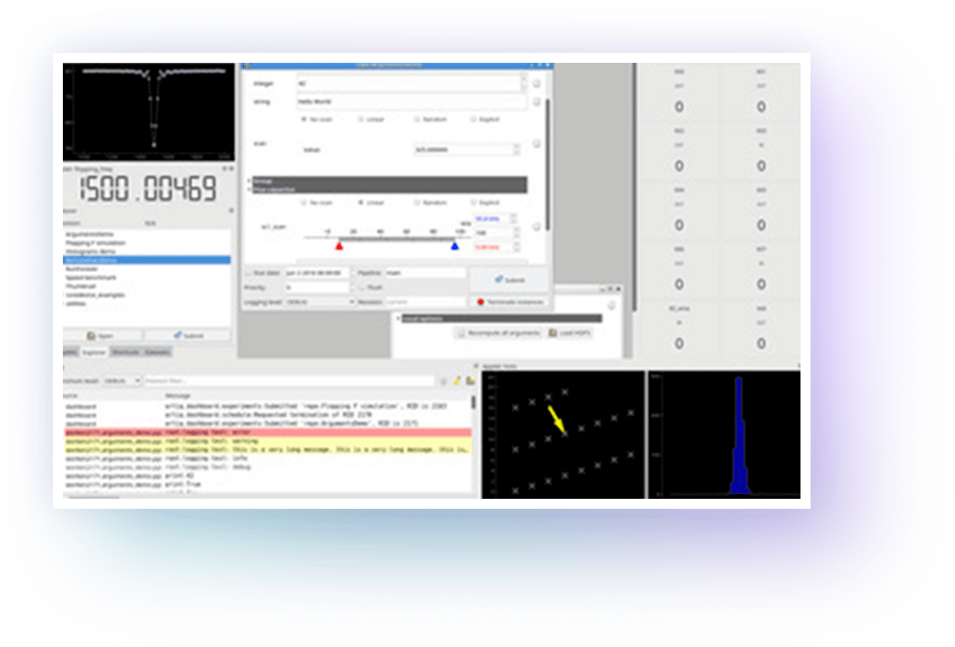Switch to the Shortcuts tab

125,351
